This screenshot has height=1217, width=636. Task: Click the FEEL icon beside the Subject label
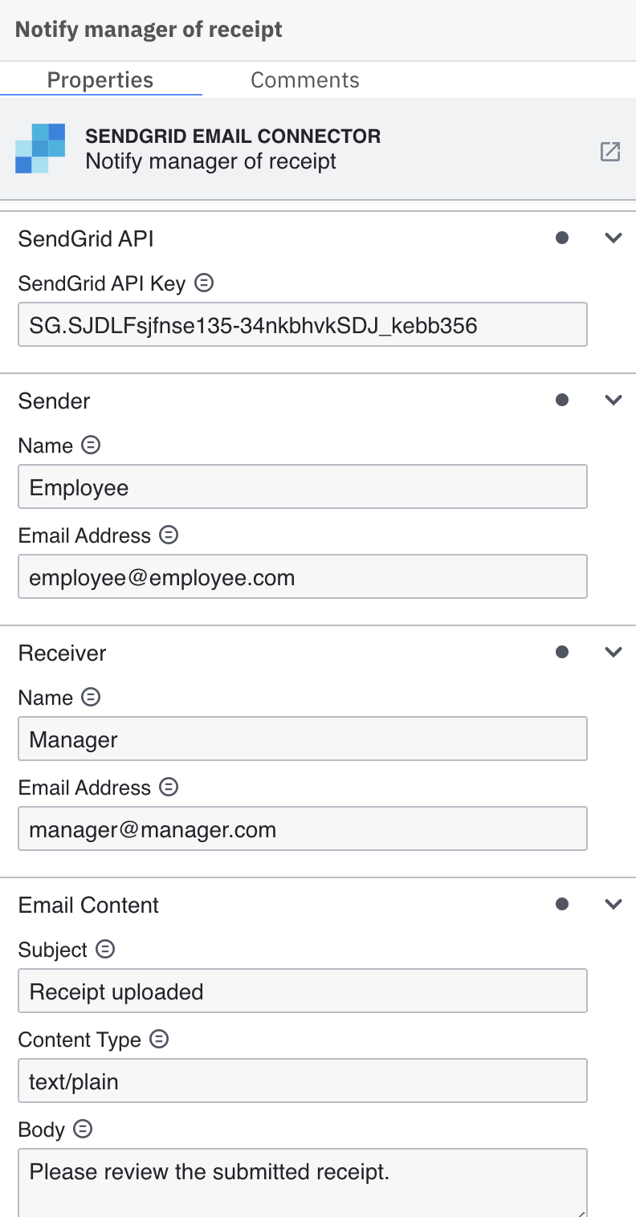point(104,949)
